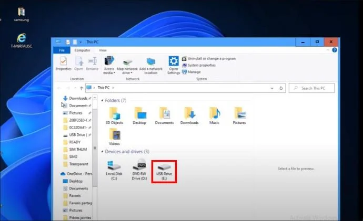Switch to the View ribbon tab
The width and height of the screenshot is (363, 221).
pos(103,50)
